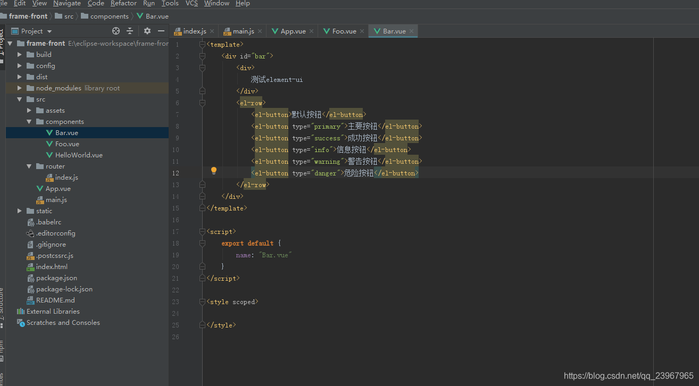Select README.md in the project tree

[55, 300]
